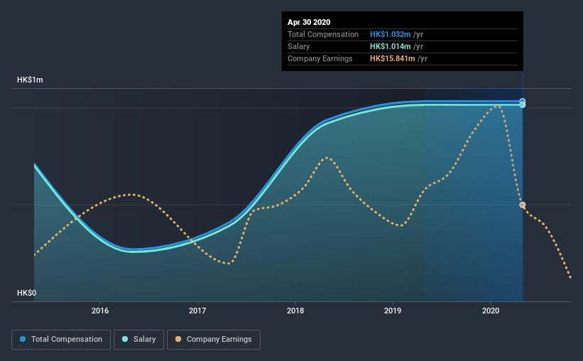Click the HK$15.841m company earnings value
Image resolution: width=583 pixels, height=361 pixels.
tap(392, 58)
